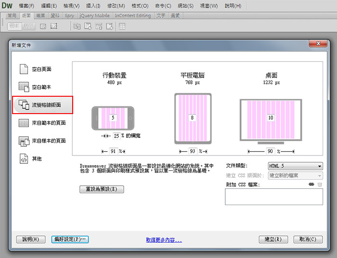
Task: Click the Insert Table icon
Action: (122, 26)
